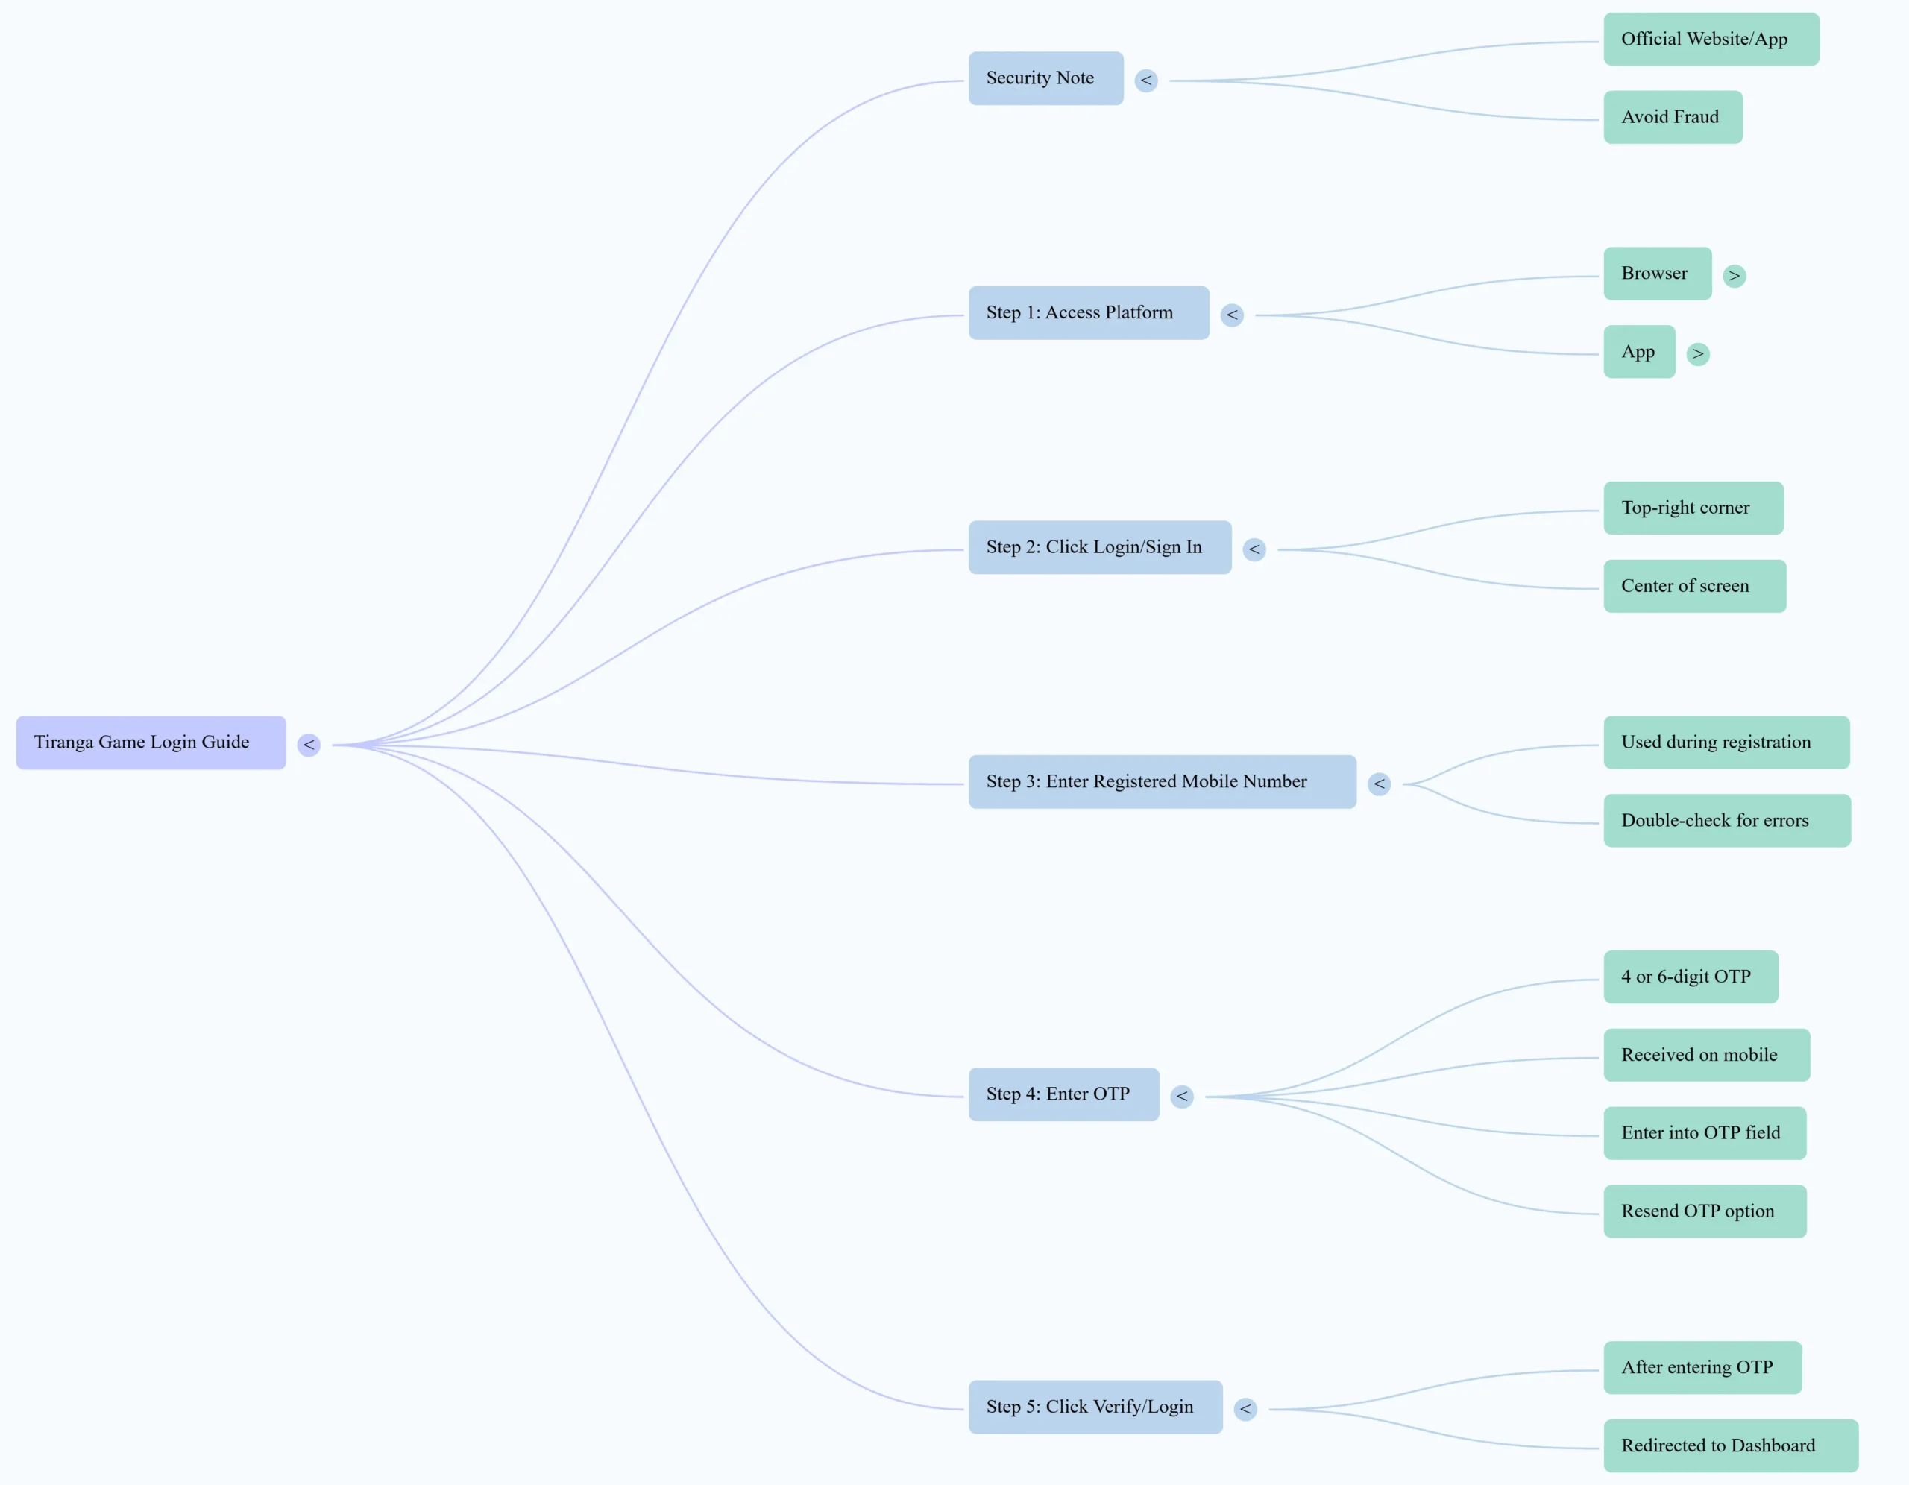This screenshot has width=1909, height=1485.
Task: Expand the App node
Action: [x=1697, y=354]
